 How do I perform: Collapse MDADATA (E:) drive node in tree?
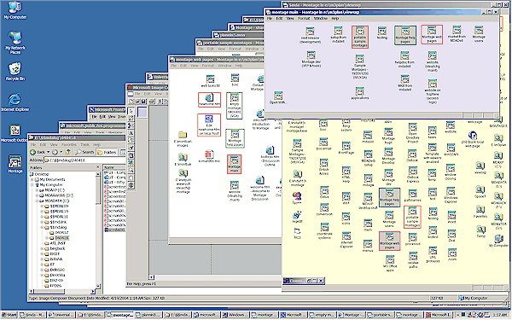pos(38,201)
